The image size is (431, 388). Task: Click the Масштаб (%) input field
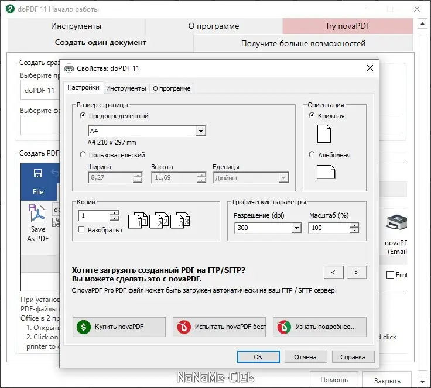(x=329, y=228)
